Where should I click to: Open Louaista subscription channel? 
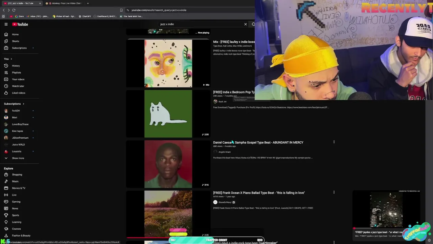(17, 151)
